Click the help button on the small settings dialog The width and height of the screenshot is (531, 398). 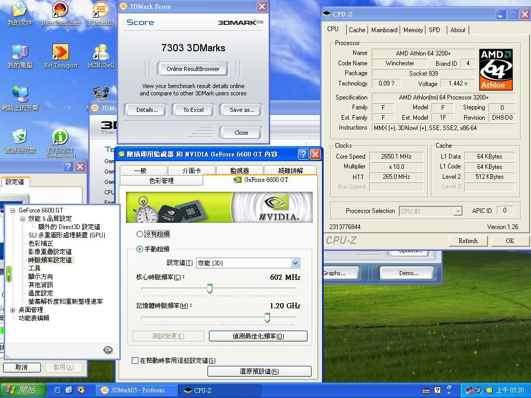(x=68, y=166)
